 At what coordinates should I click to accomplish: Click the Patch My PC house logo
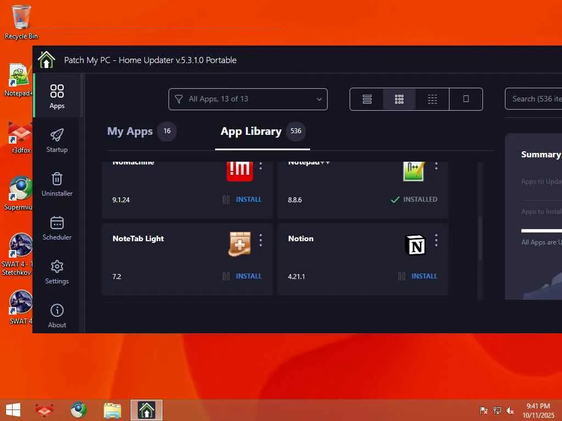[47, 59]
